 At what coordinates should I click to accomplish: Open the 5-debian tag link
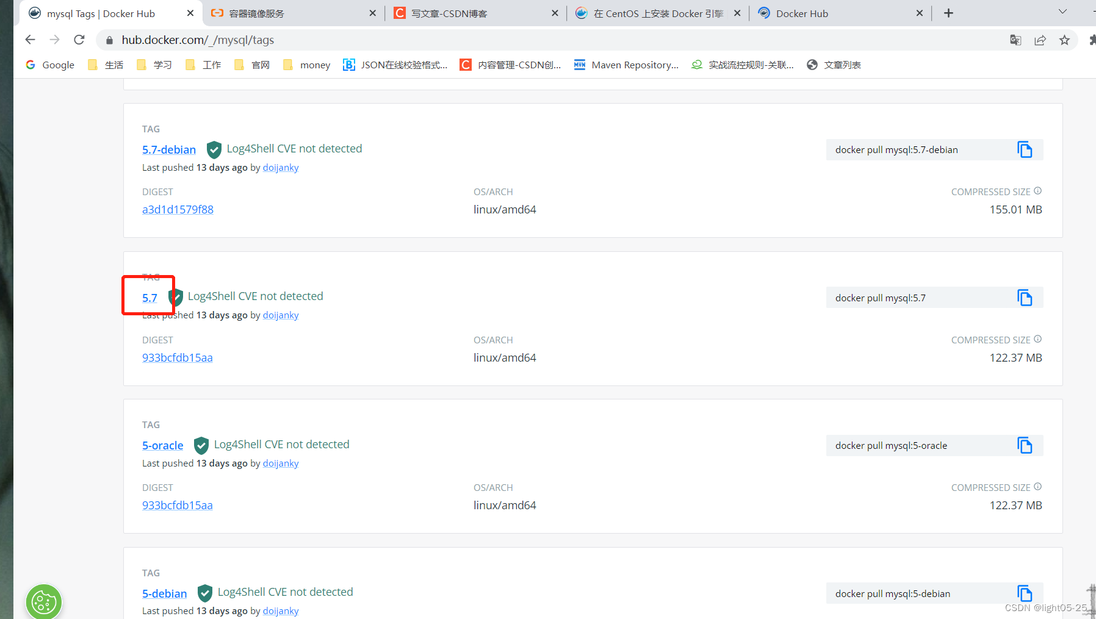[x=165, y=593]
